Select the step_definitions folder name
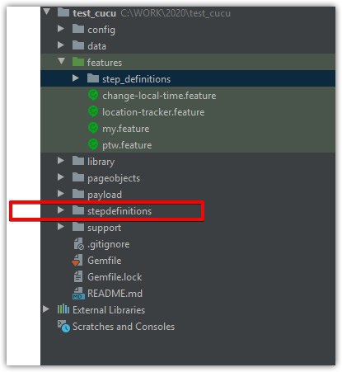 click(x=137, y=79)
